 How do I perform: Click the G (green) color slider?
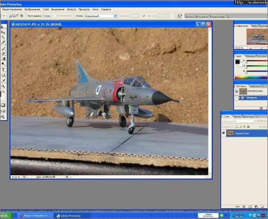[x=257, y=66]
